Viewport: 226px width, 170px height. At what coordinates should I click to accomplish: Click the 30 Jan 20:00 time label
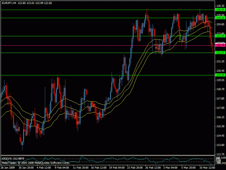[26, 168]
